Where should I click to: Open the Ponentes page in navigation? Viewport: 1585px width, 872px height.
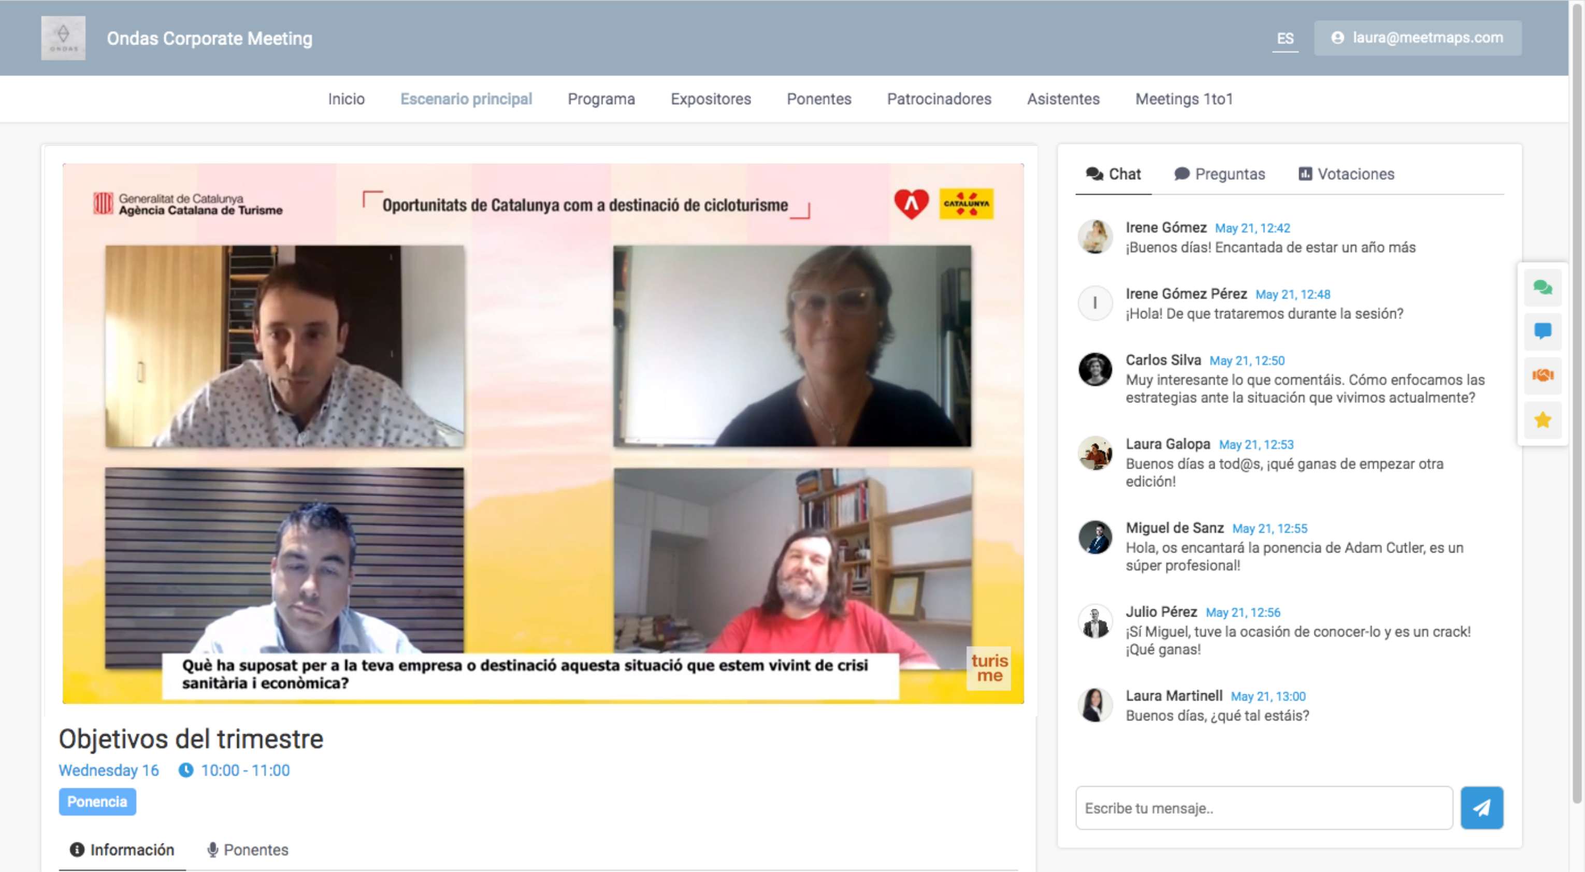[819, 99]
